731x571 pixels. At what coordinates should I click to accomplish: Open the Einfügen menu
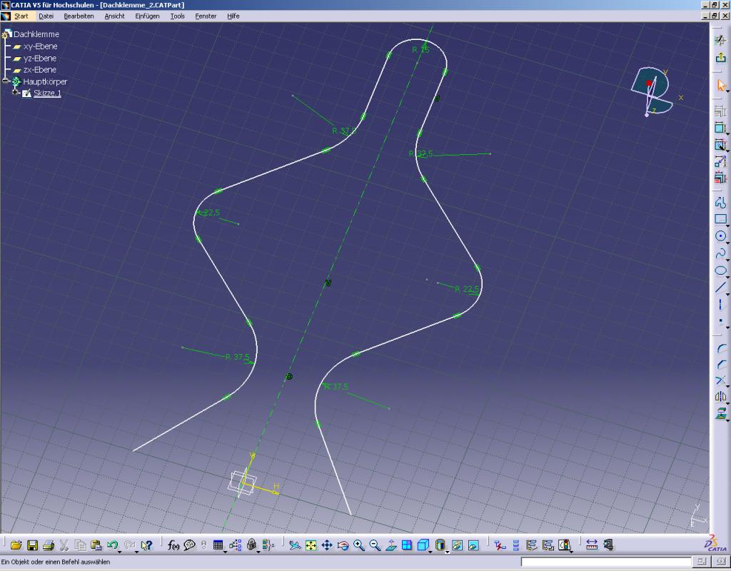pos(147,16)
